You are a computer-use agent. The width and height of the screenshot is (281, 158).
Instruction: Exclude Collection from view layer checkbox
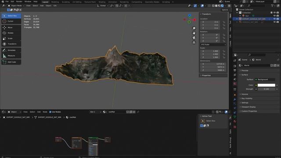coord(271,13)
